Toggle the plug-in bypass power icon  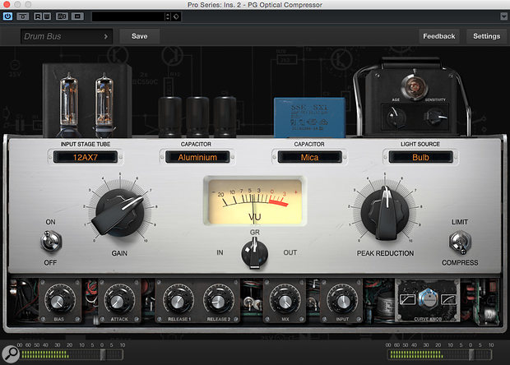[x=7, y=16]
